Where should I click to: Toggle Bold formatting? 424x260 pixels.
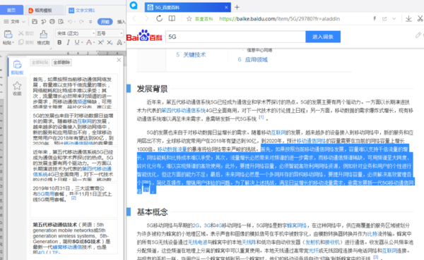click(x=59, y=42)
